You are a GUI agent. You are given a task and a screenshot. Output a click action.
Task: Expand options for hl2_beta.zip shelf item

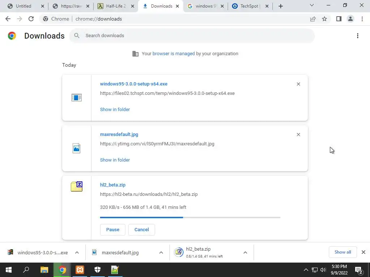245,252
